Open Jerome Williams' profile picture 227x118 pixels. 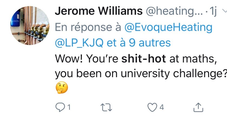click(x=30, y=25)
